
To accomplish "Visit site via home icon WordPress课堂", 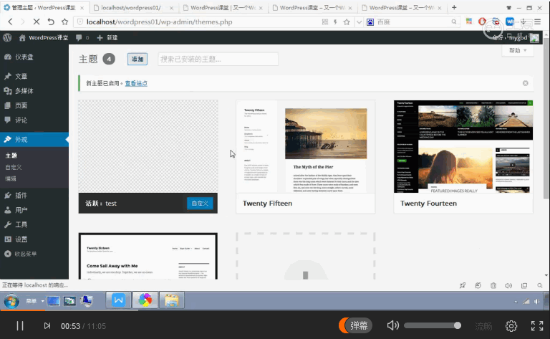I will (x=44, y=37).
